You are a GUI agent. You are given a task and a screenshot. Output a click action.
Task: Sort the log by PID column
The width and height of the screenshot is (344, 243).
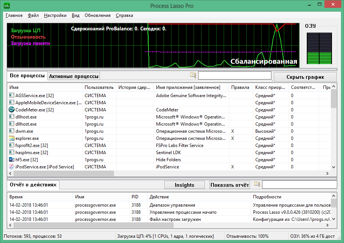pyautogui.click(x=138, y=197)
